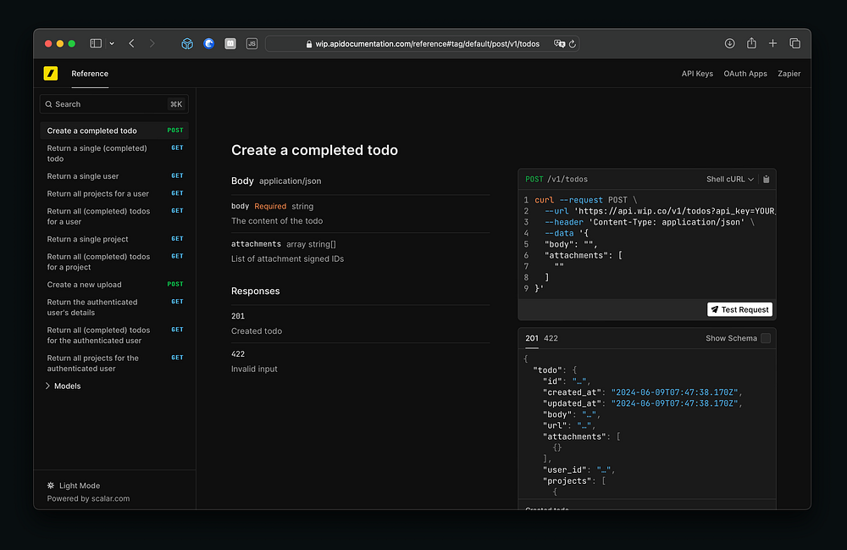Click the Search input in the sidebar
Screen dimensions: 847x550
[106, 104]
